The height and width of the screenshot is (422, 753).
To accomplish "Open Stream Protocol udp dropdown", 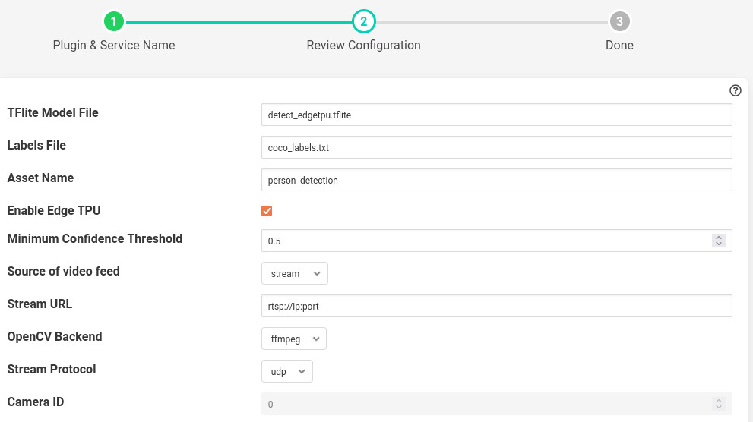I will click(286, 371).
